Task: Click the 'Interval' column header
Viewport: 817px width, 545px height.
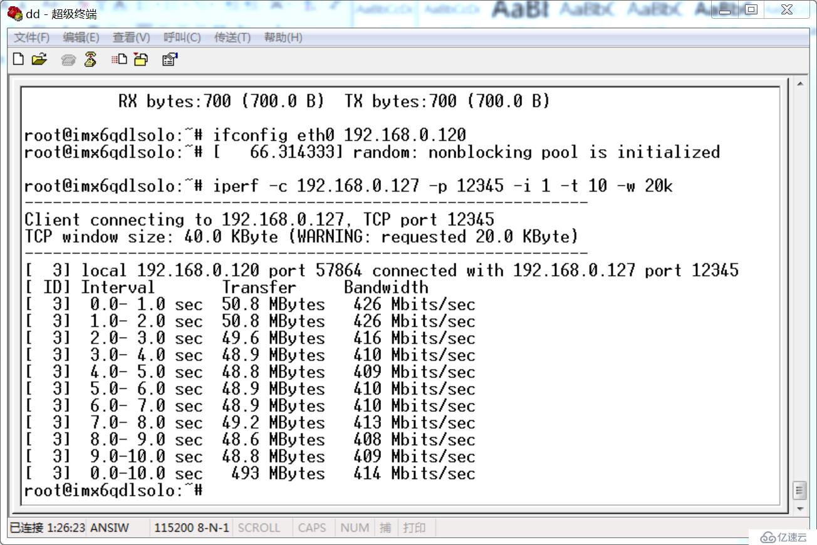Action: pos(117,287)
